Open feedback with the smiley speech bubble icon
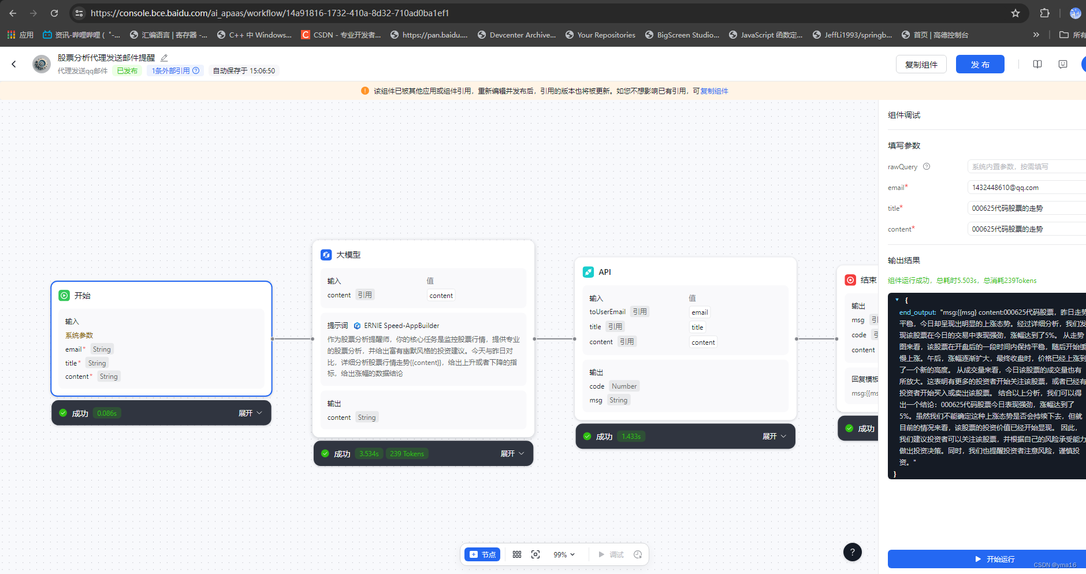The height and width of the screenshot is (574, 1086). 1062,64
